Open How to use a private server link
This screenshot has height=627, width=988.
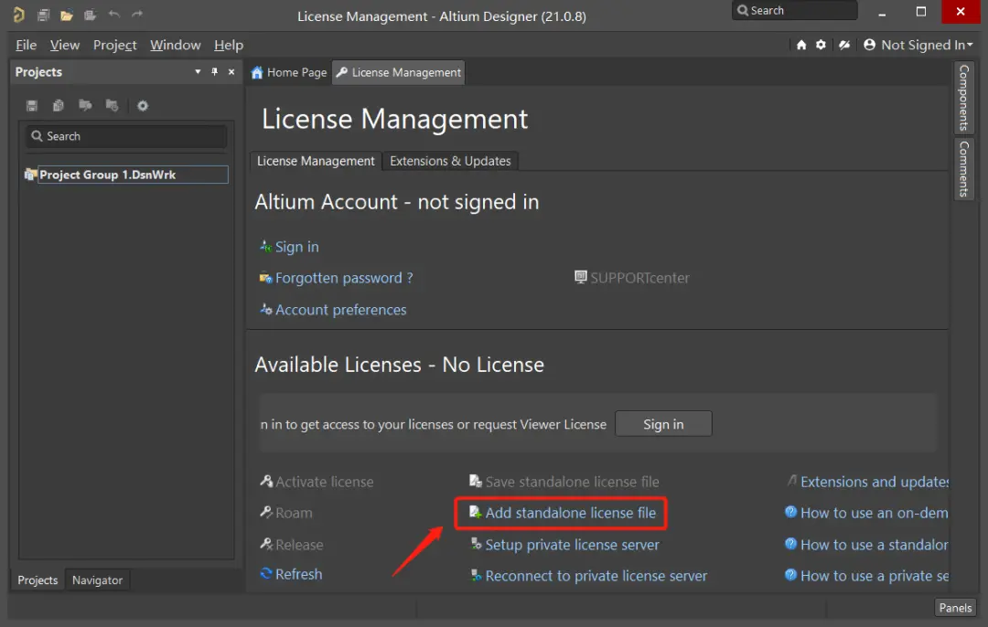(x=874, y=576)
